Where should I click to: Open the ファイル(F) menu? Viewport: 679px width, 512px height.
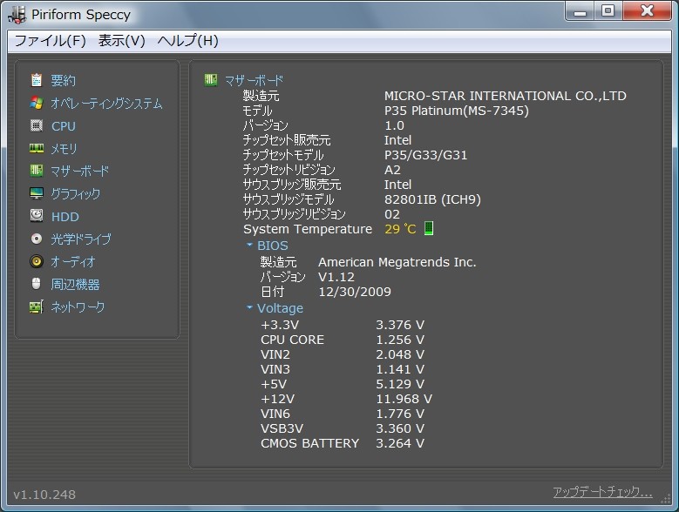click(51, 41)
